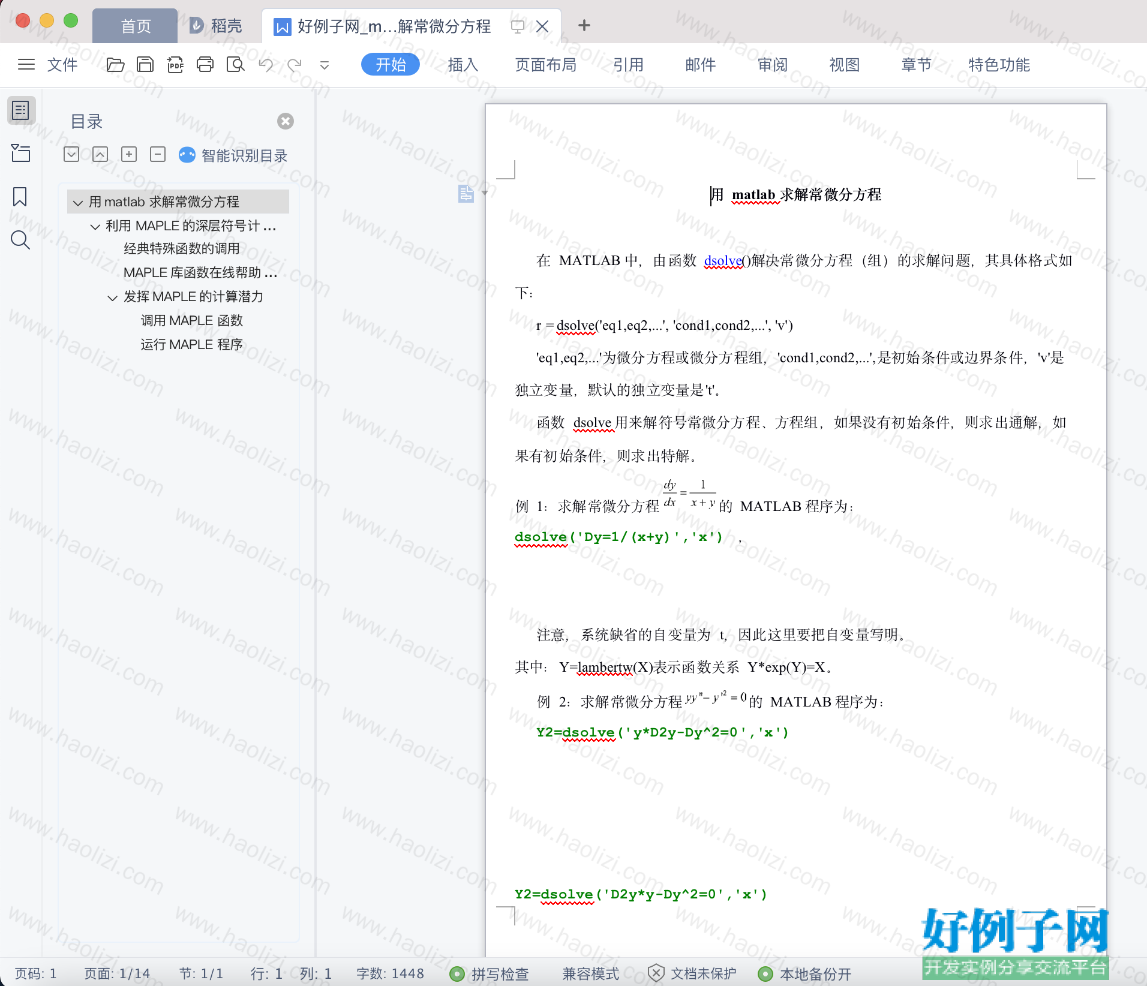The width and height of the screenshot is (1147, 986).
Task: Expand the quick access toolbar dropdown
Action: [325, 65]
